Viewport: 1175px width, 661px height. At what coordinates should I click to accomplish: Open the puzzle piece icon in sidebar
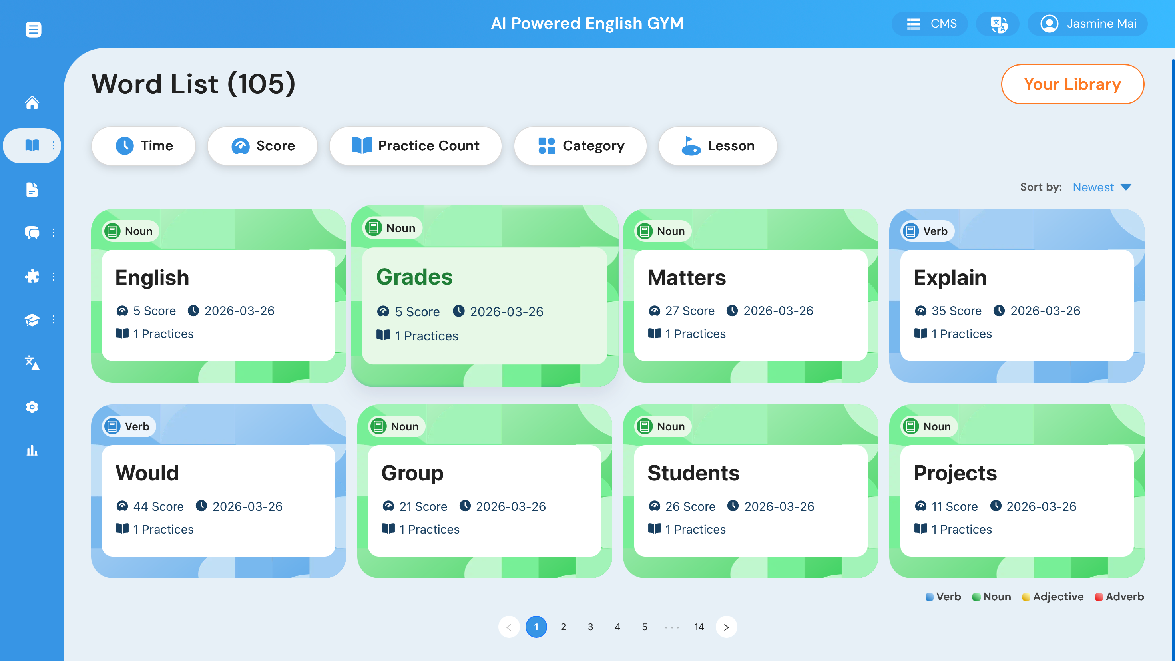point(32,276)
